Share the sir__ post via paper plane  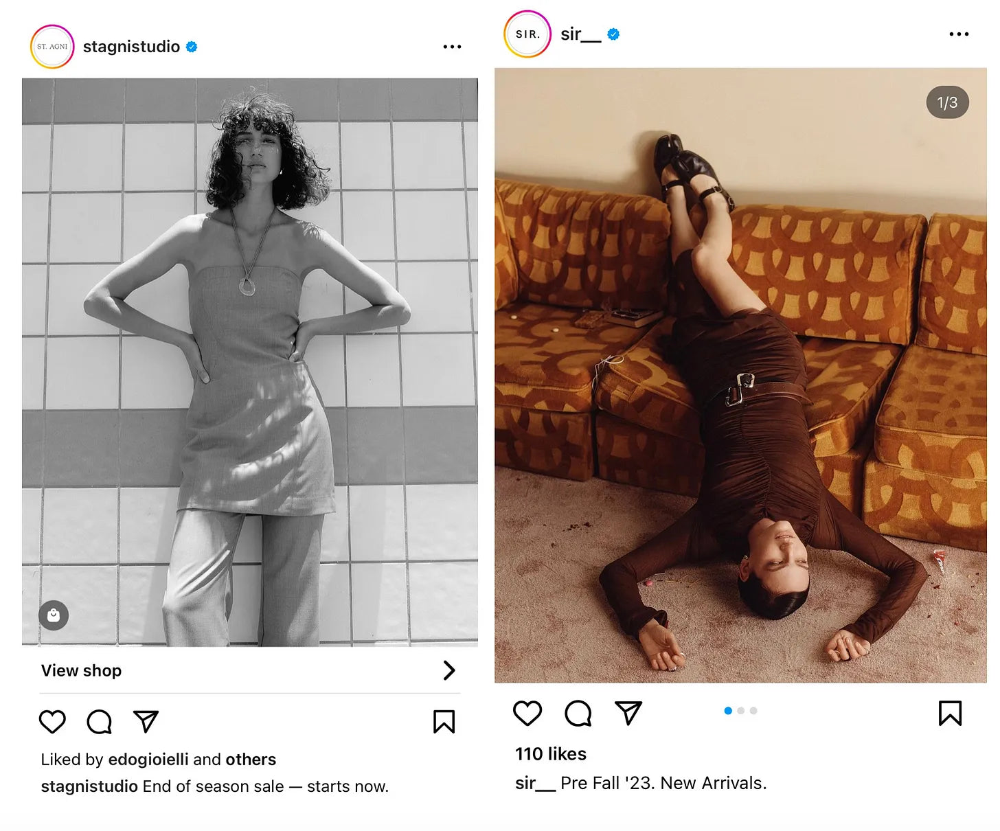click(628, 713)
